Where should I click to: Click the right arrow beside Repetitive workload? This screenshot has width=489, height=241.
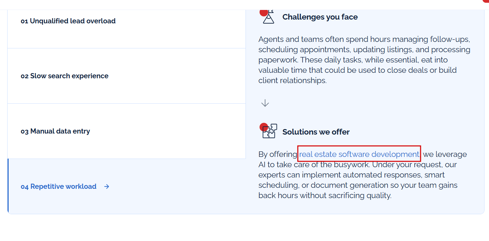[x=107, y=186]
